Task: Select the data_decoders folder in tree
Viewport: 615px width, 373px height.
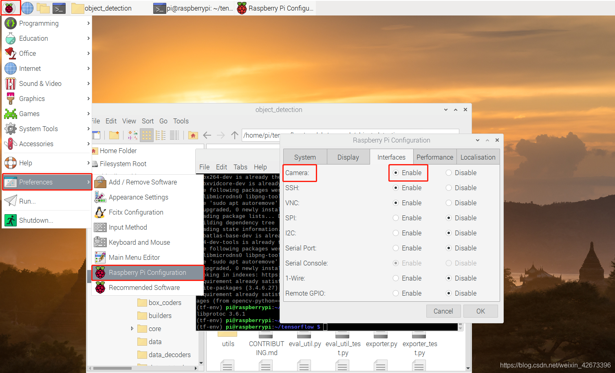Action: [x=169, y=355]
